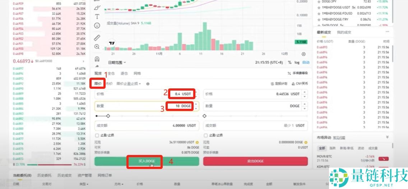Open the 定投计划 recurring plan link
This screenshot has height=189, width=408.
[279, 84]
